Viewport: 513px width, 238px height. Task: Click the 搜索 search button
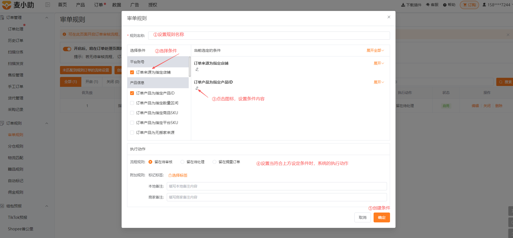click(505, 82)
